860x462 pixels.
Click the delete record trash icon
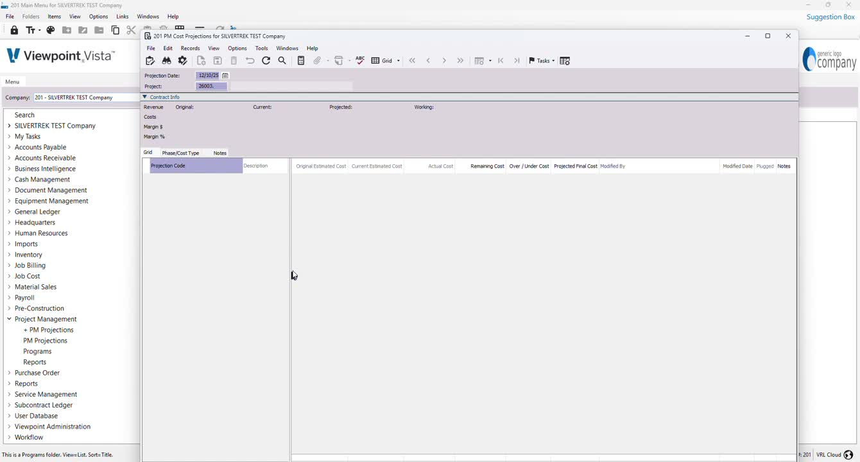click(x=234, y=61)
